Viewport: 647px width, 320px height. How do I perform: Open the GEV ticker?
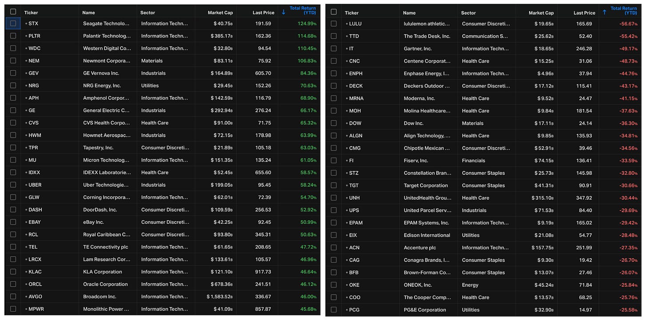[x=33, y=73]
